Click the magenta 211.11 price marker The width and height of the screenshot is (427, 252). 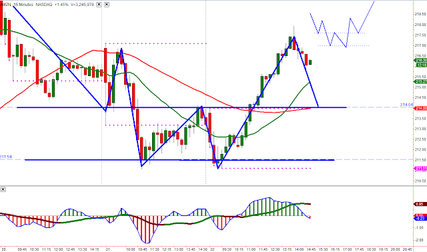(420, 169)
